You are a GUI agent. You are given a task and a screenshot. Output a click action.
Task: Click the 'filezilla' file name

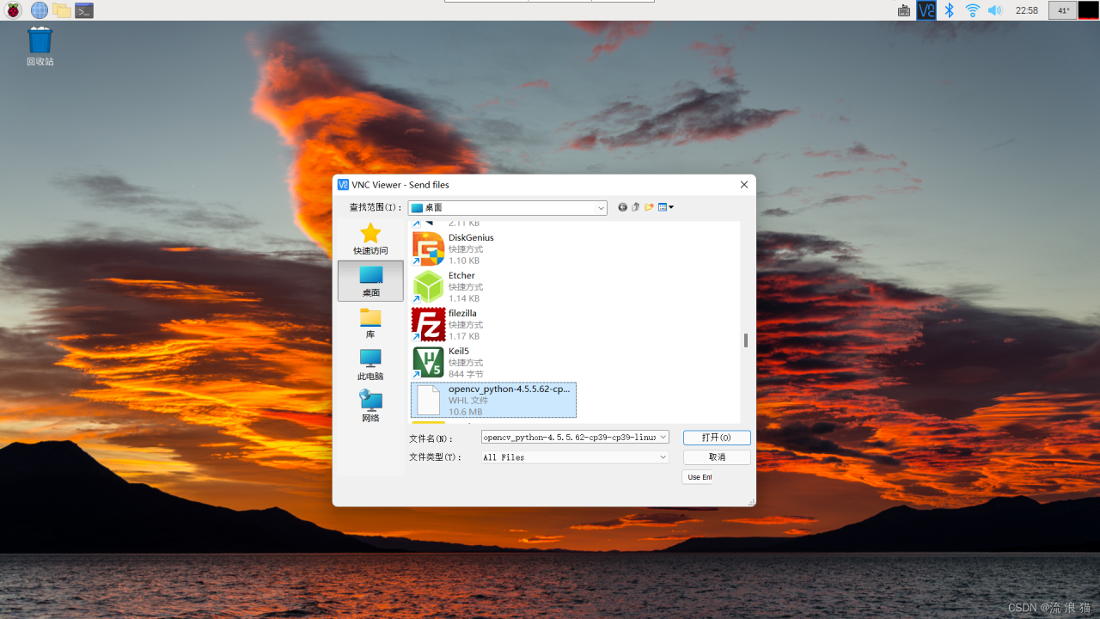[462, 313]
